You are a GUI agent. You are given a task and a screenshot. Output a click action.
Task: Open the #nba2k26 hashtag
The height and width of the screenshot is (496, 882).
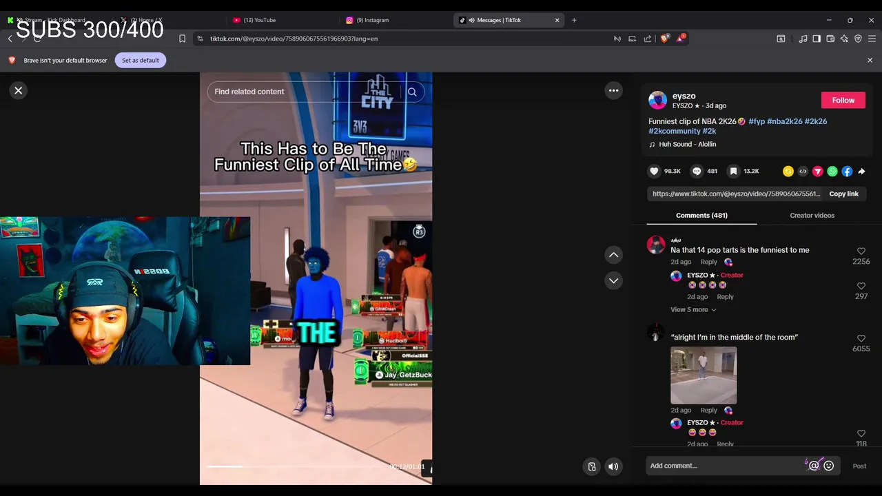pyautogui.click(x=784, y=121)
